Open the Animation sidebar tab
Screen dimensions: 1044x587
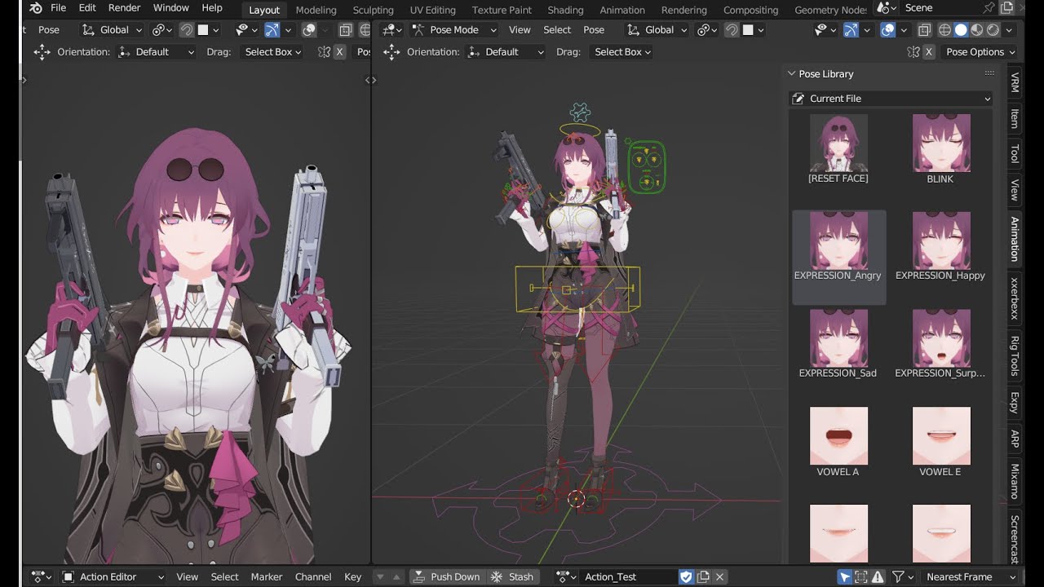[1015, 239]
